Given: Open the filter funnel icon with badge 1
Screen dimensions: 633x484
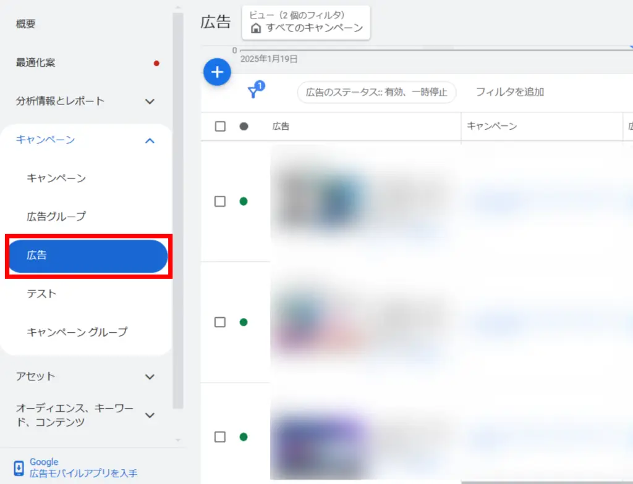Looking at the screenshot, I should point(253,91).
